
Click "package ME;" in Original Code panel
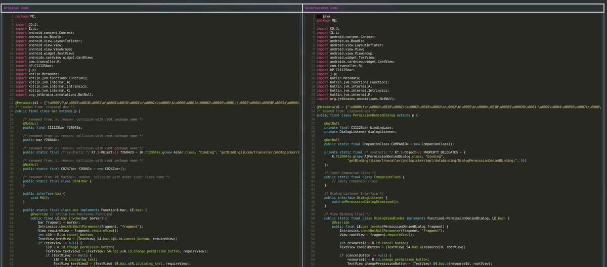25,17
